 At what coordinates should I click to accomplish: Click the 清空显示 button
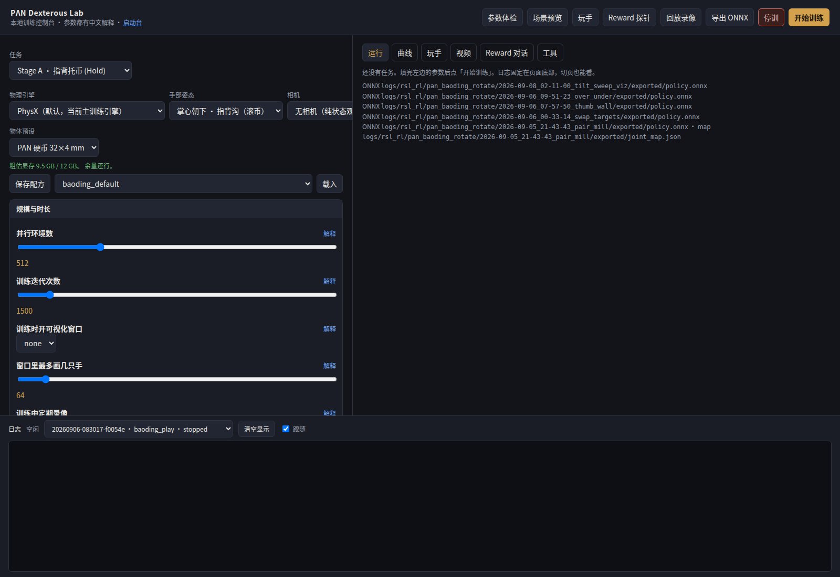[x=257, y=429]
